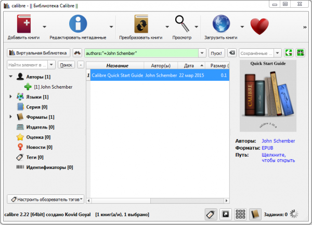This screenshot has width=312, height=225.
Task: Click the Add books red book icon
Action: (24, 24)
